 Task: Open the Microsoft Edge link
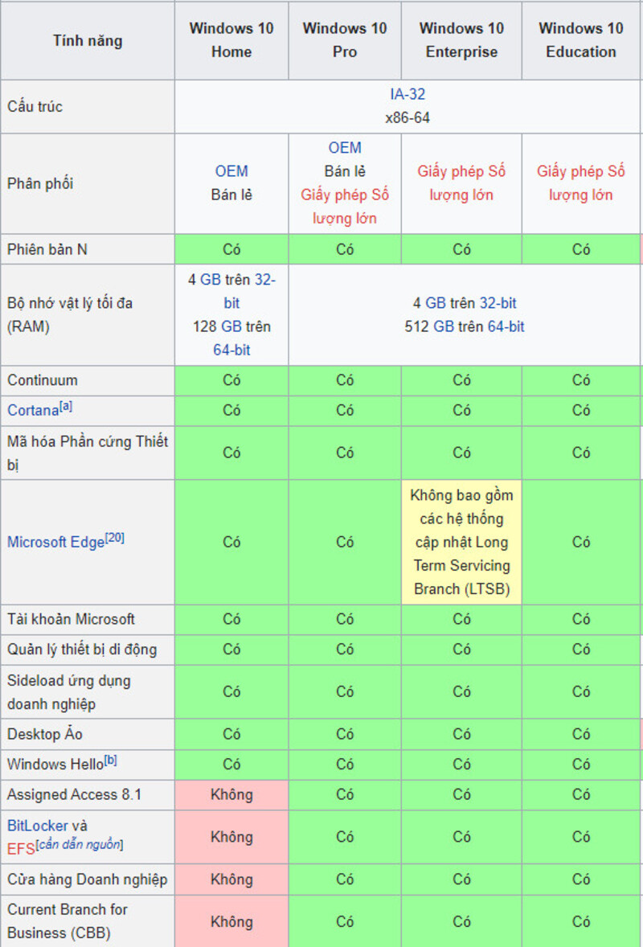55,543
